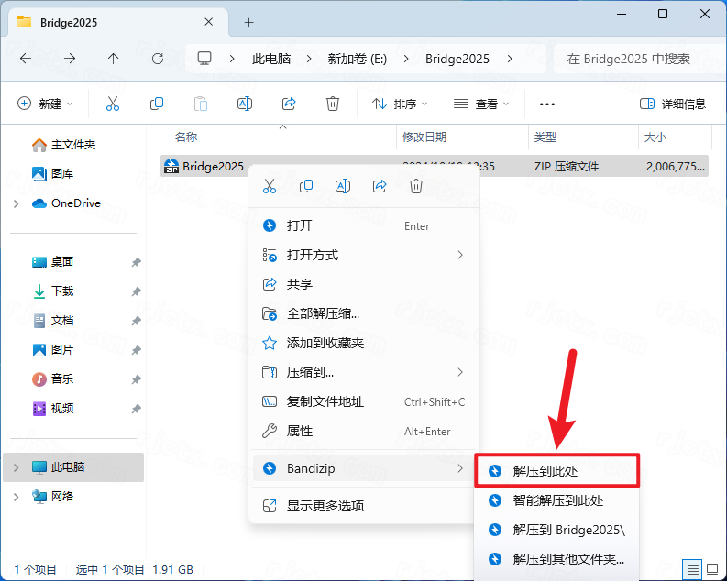Expand the 网络 tree node
The image size is (727, 581).
pyautogui.click(x=17, y=497)
